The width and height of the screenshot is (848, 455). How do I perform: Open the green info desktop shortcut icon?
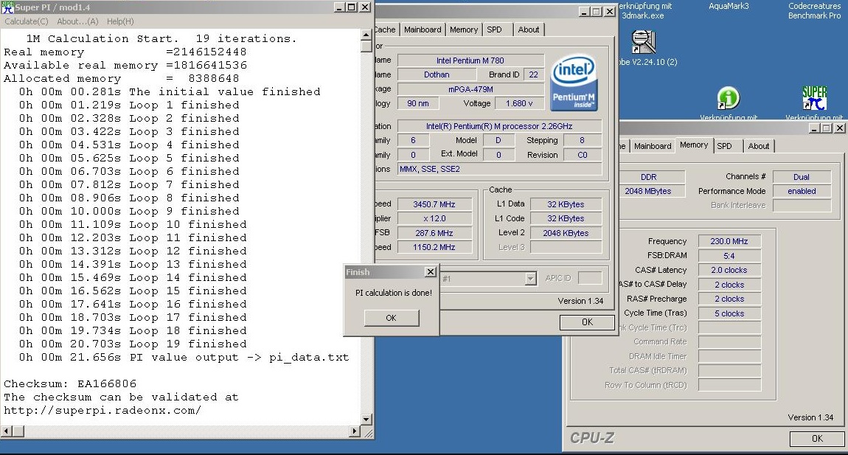click(728, 99)
